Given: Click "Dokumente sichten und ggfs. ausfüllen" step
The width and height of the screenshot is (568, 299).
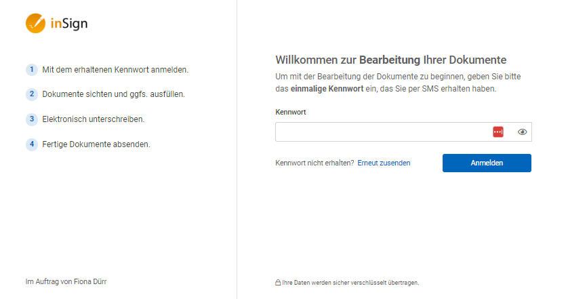Looking at the screenshot, I should 113,94.
